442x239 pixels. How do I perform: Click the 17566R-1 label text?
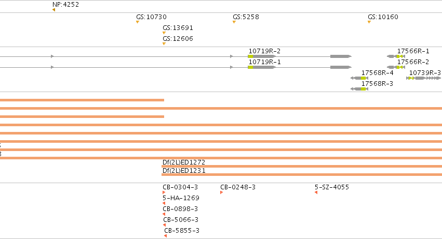pyautogui.click(x=413, y=51)
